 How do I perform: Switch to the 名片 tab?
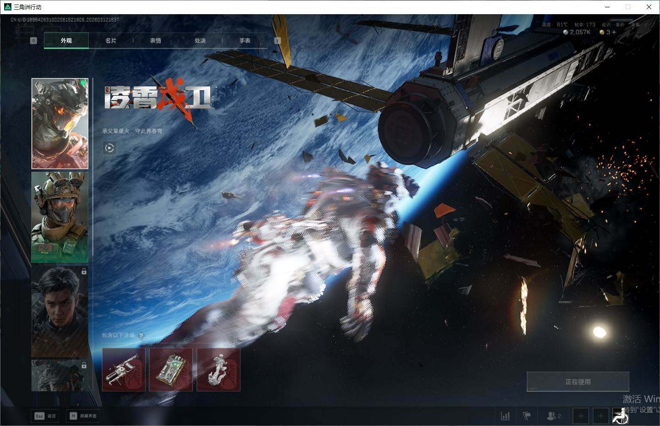point(111,41)
